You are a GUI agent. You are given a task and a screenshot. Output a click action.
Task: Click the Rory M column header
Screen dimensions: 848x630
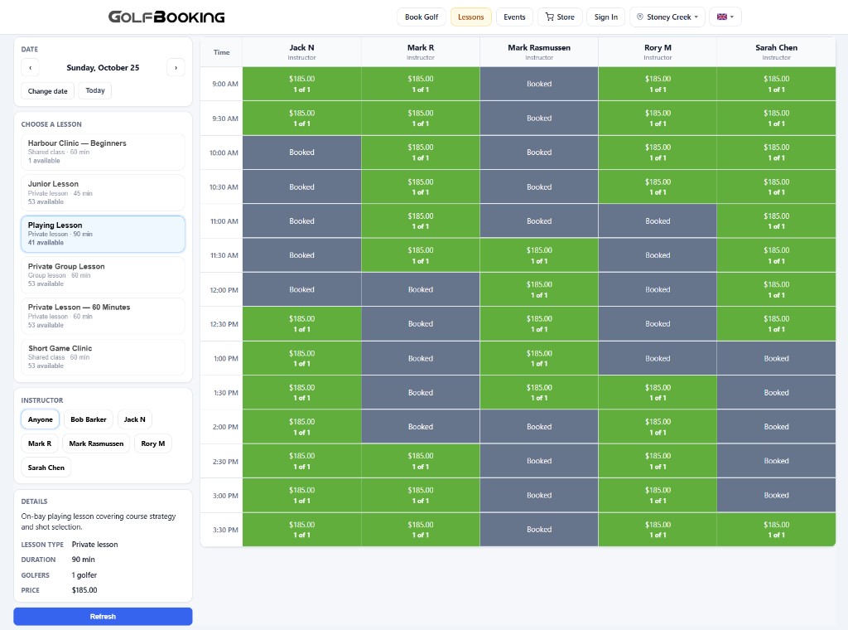658,52
